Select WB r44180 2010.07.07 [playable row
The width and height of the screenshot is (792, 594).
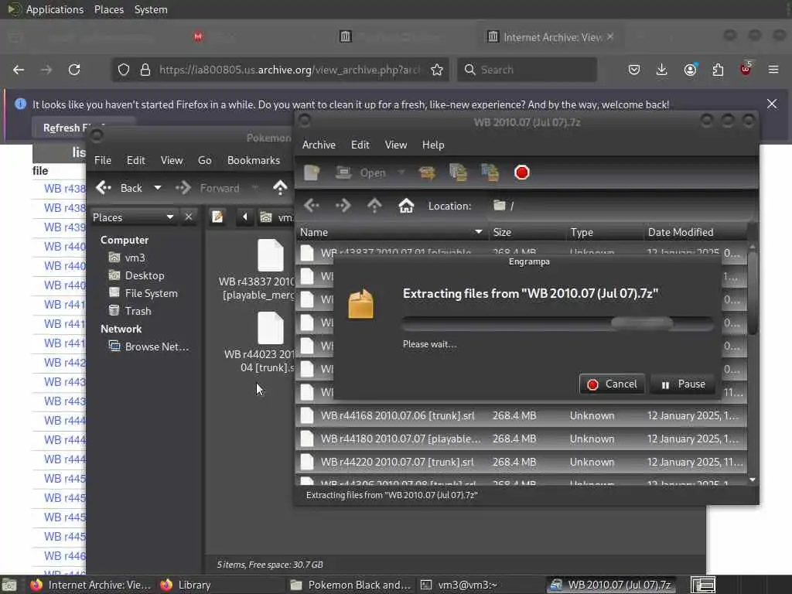click(521, 439)
